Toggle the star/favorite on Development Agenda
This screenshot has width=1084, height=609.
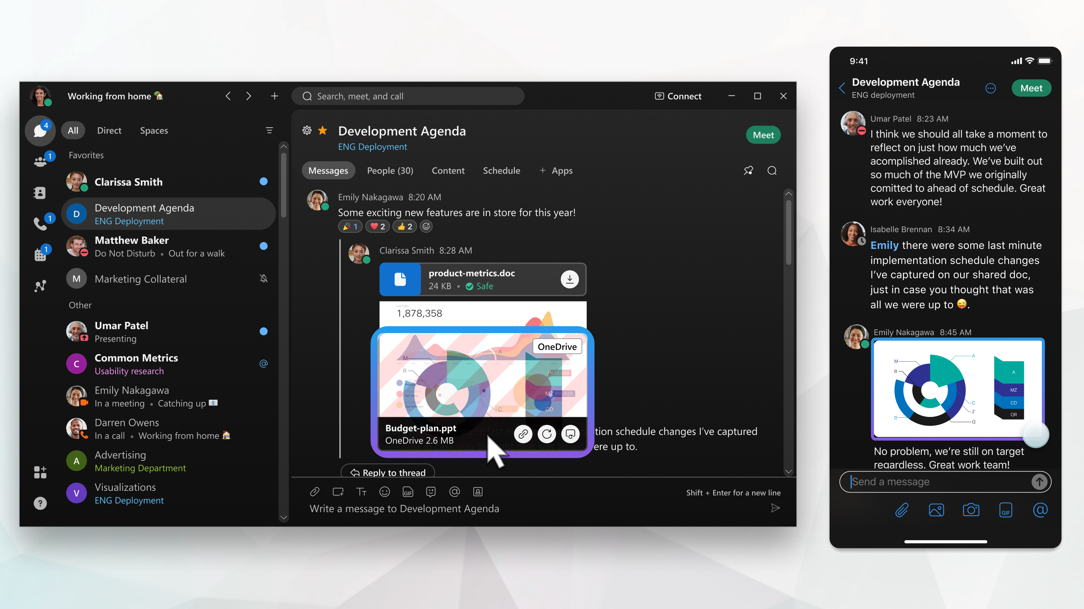click(x=322, y=131)
